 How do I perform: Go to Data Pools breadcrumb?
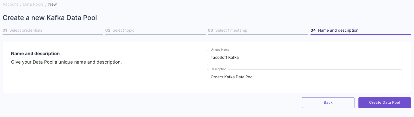[x=33, y=4]
